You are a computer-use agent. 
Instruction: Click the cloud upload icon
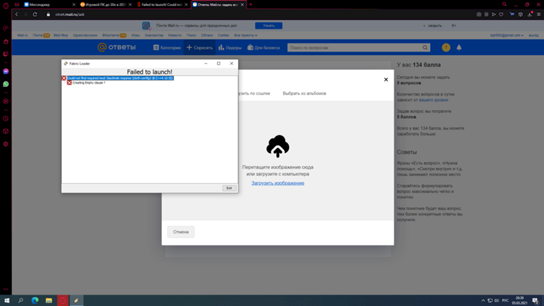(277, 146)
